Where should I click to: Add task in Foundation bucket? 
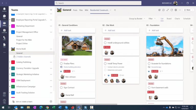tap(165, 31)
